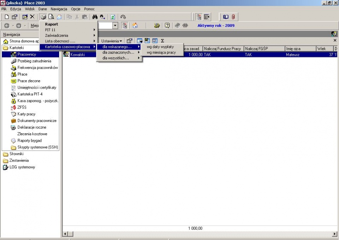Viewport: 339px width, 240px height.
Task: Open Kartoteka PIT-4 tree item
Action: tap(26, 94)
